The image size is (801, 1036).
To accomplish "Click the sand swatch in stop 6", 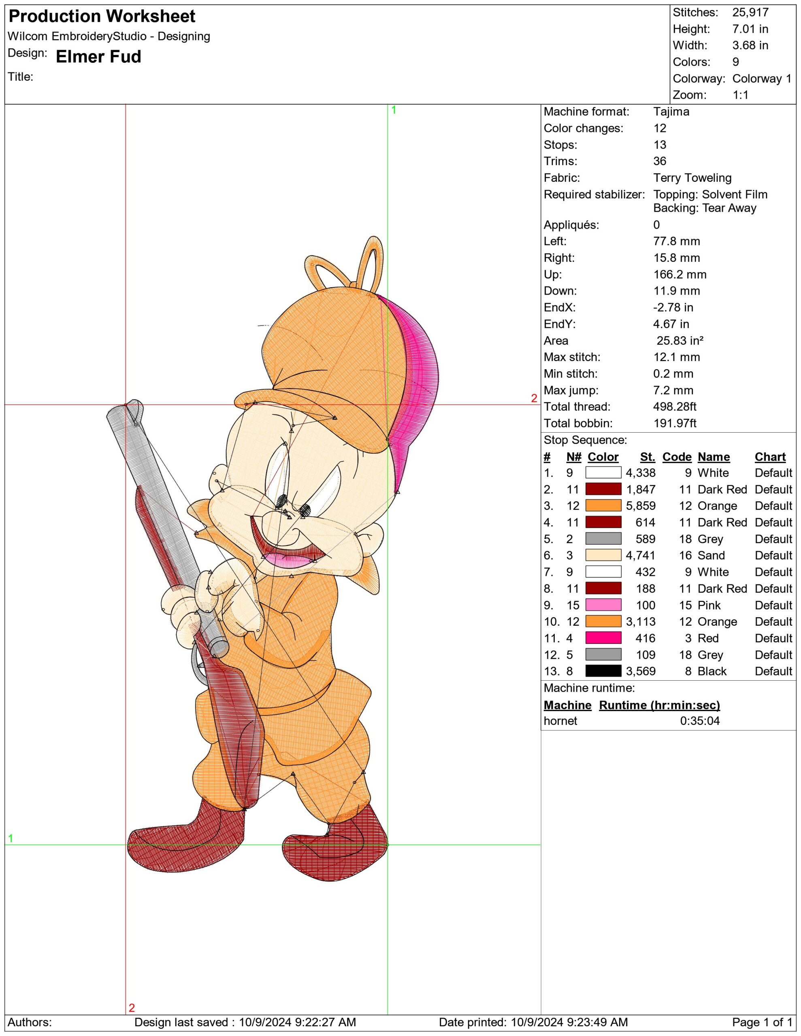I will (x=603, y=555).
